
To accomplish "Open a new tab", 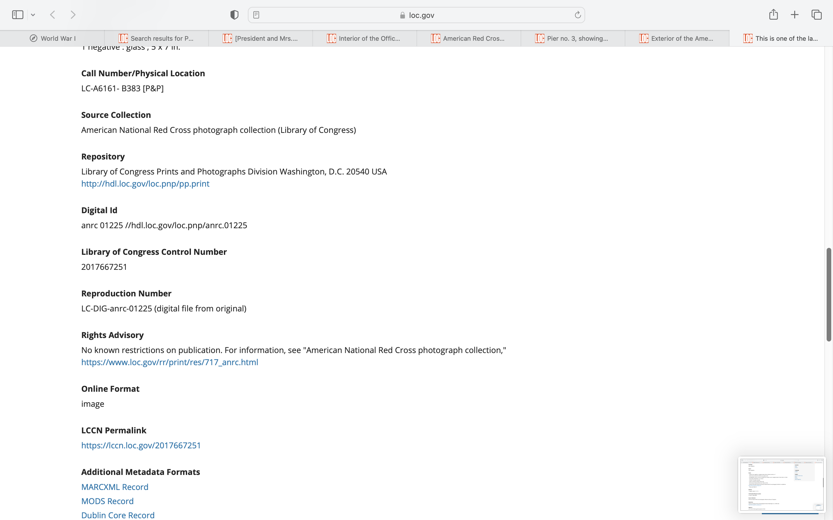I will pos(795,15).
